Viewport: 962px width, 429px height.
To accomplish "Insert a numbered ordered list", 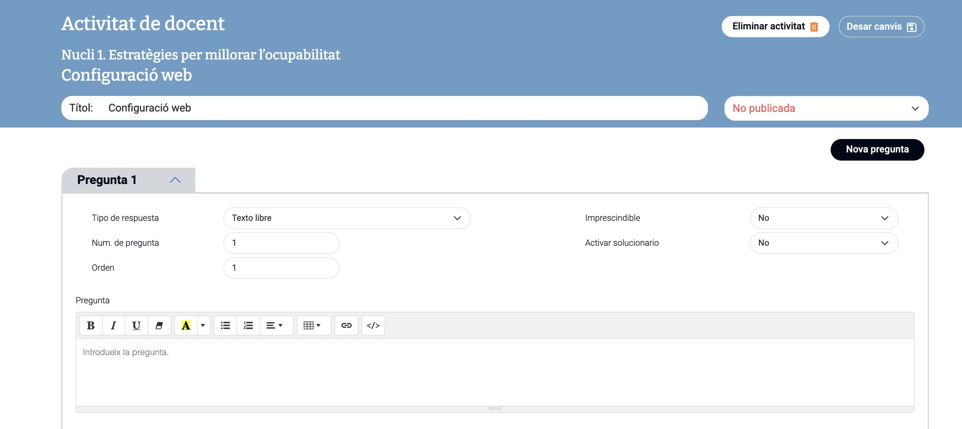I will tap(248, 325).
